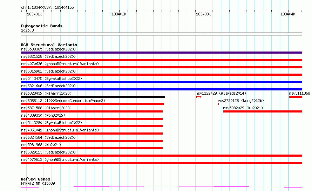This screenshot has height=191, width=312.
Task: Click the nsv6321606 (Sedlazeck2020) label
Action: click(x=48, y=86)
